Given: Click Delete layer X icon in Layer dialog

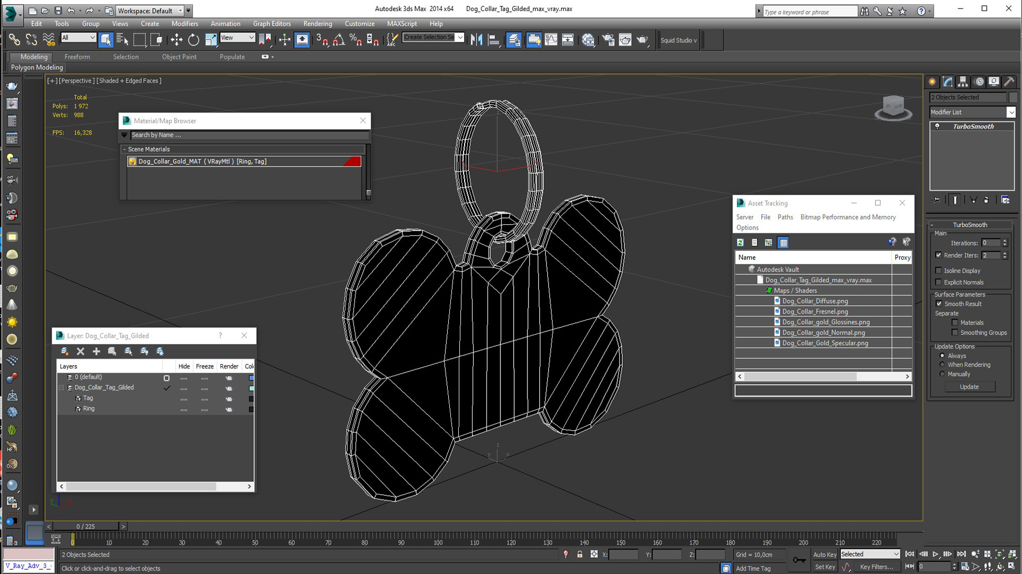Looking at the screenshot, I should (x=80, y=351).
